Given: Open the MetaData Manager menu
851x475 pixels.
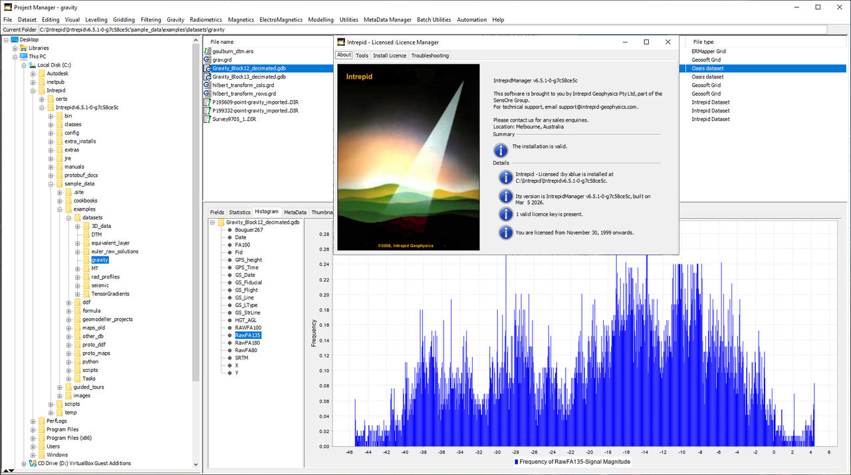Looking at the screenshot, I should [388, 20].
